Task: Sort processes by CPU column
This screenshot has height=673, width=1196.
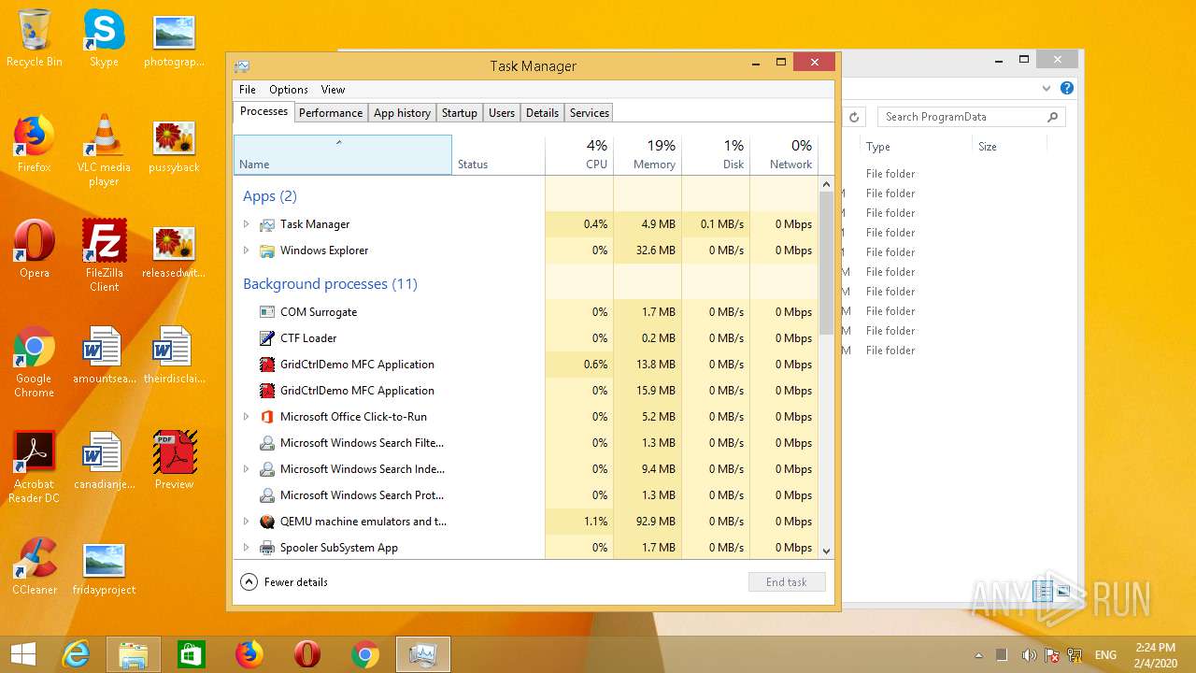Action: [x=579, y=155]
